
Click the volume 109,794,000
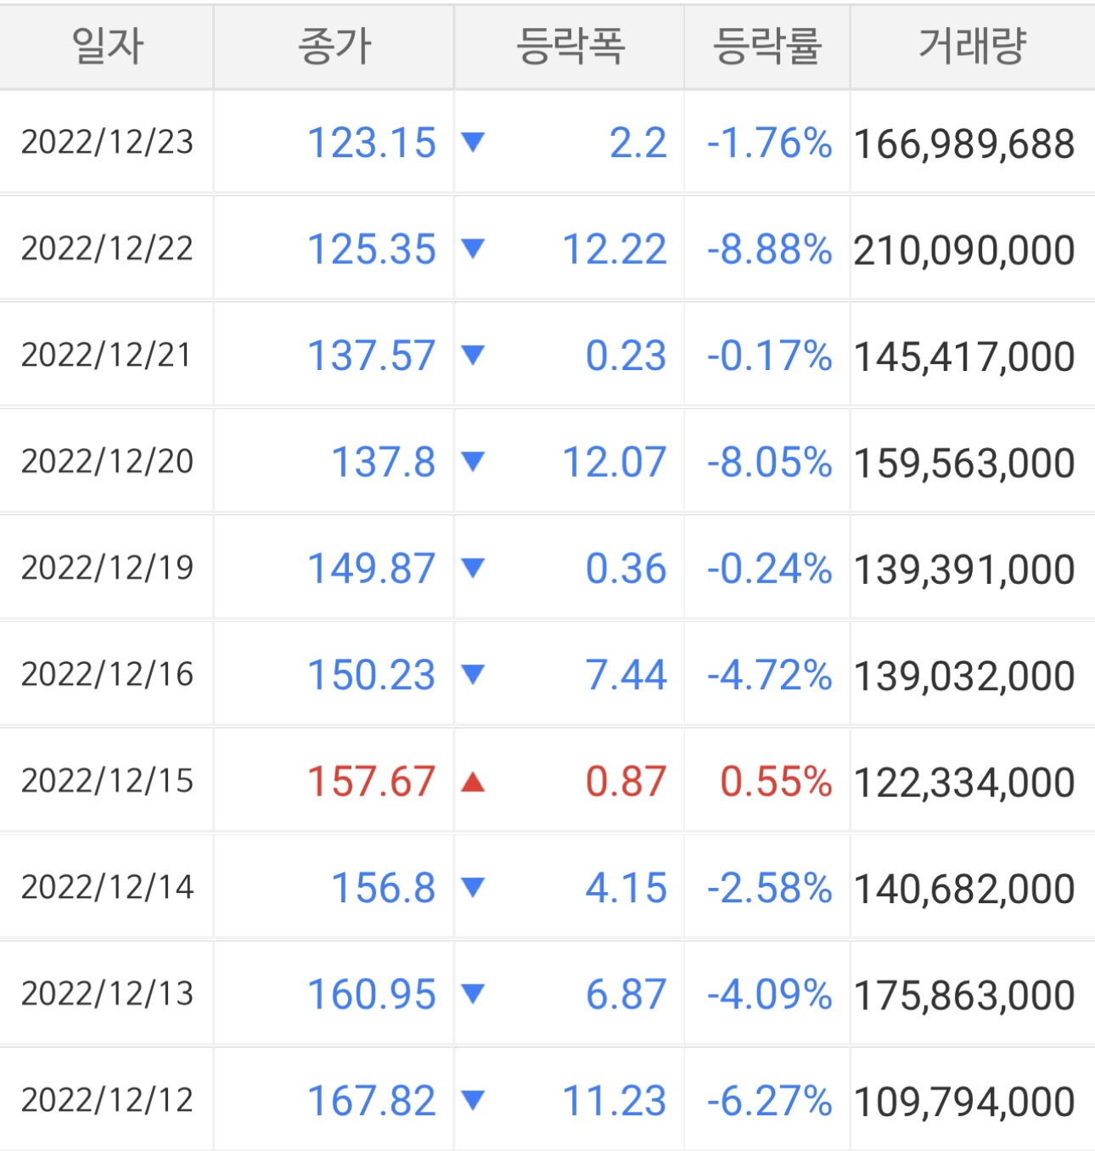click(964, 1103)
